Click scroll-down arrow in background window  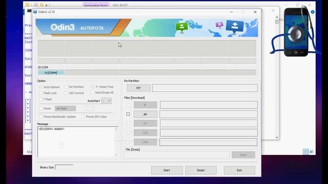(277, 137)
